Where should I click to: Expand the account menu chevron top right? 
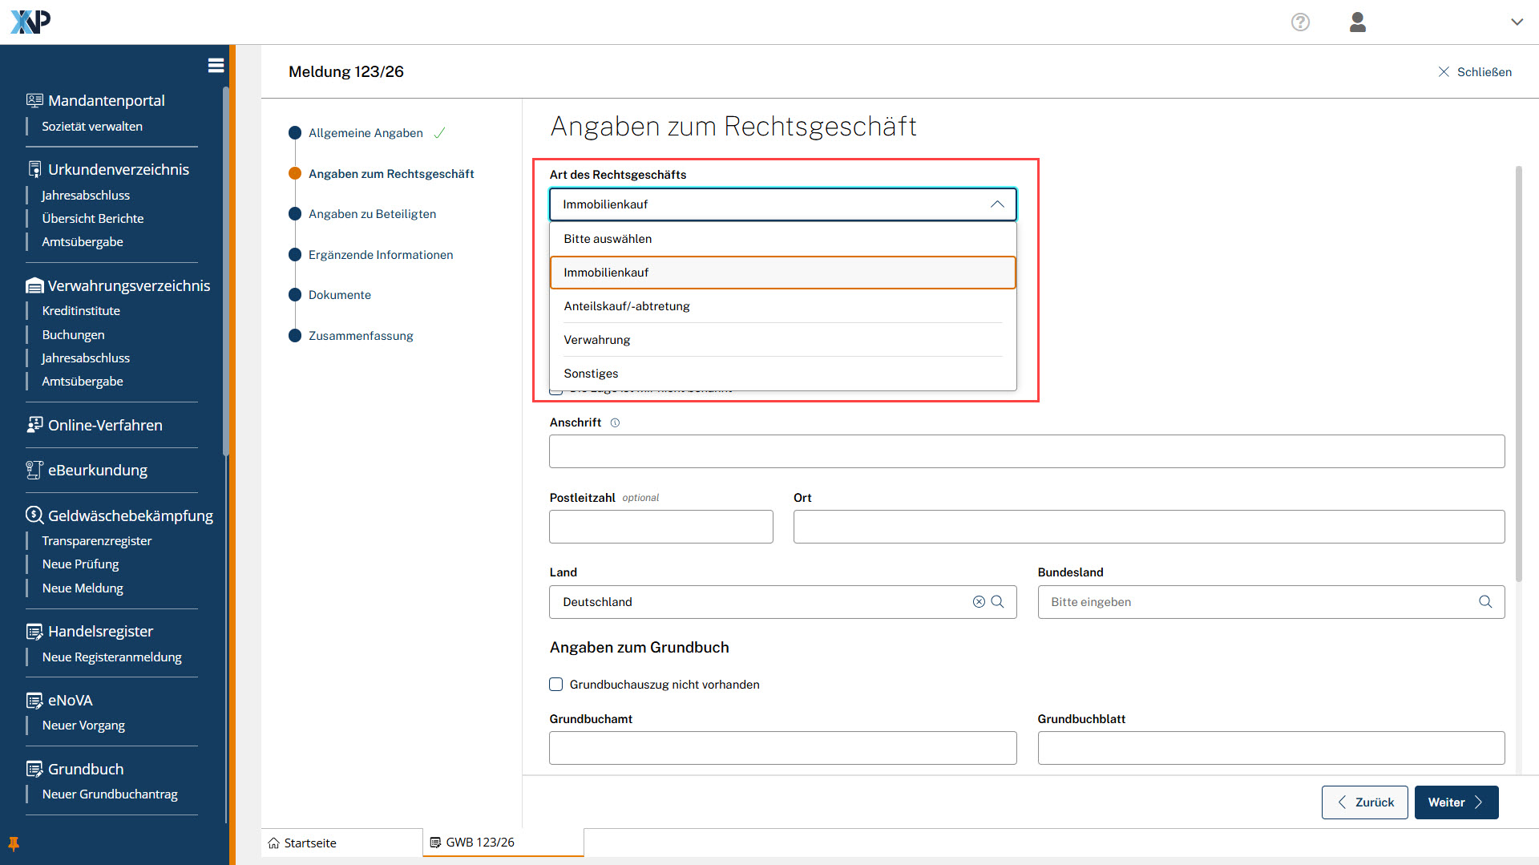(x=1517, y=22)
